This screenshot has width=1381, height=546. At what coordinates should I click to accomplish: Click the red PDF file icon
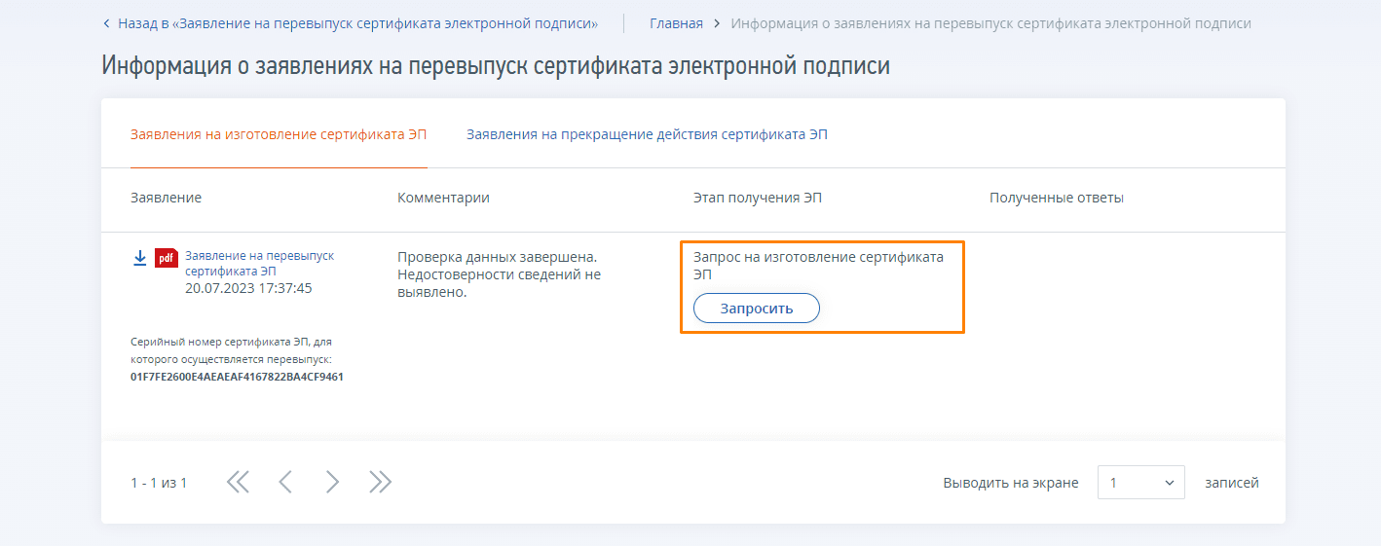167,258
